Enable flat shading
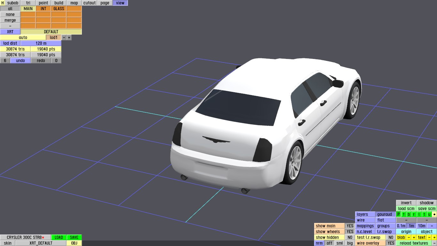This screenshot has height=246, width=437. [x=386, y=220]
